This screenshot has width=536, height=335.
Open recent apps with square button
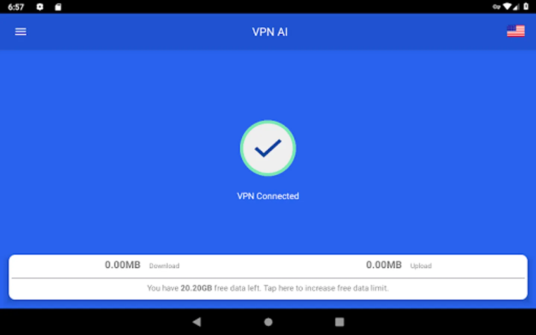click(x=339, y=322)
